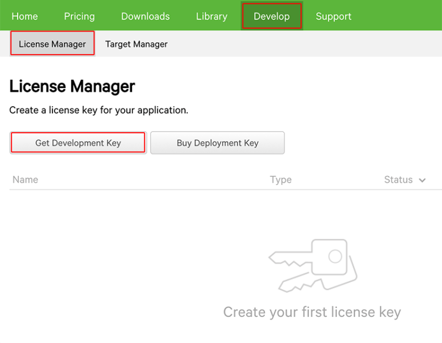The height and width of the screenshot is (343, 442).
Task: Click the Buy Deployment Key button
Action: pos(217,143)
